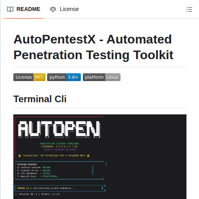Open the python 3.8+ badge
The width and height of the screenshot is (199, 199).
(64, 77)
